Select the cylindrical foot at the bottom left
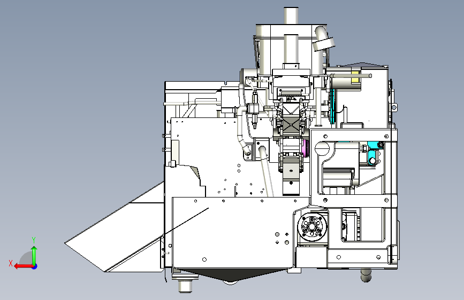Viewport: 464px width, 300px height. coord(185,286)
